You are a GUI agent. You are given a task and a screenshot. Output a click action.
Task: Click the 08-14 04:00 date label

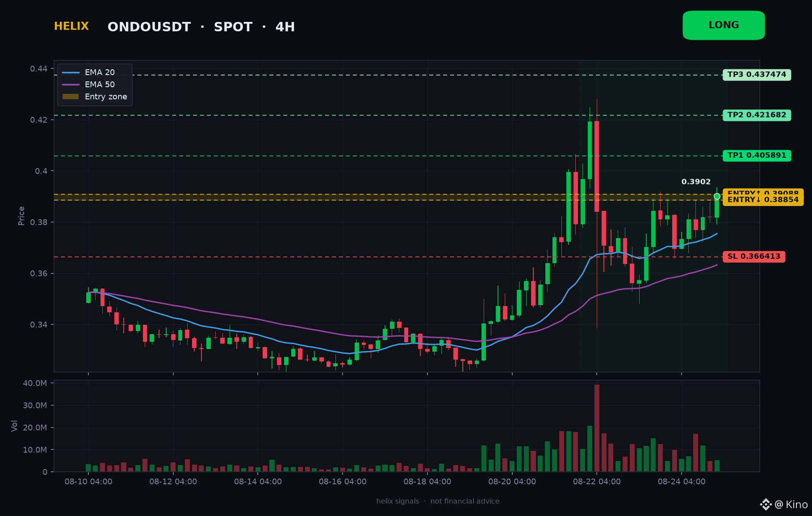(x=258, y=482)
